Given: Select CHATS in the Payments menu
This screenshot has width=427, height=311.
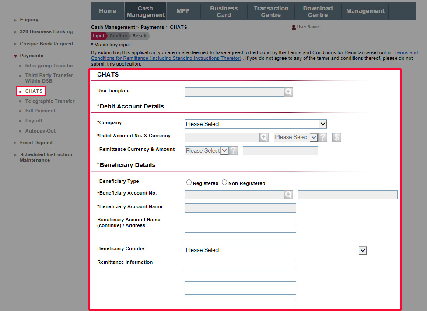Looking at the screenshot, I should (x=34, y=91).
